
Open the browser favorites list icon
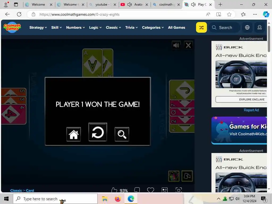tap(243, 14)
